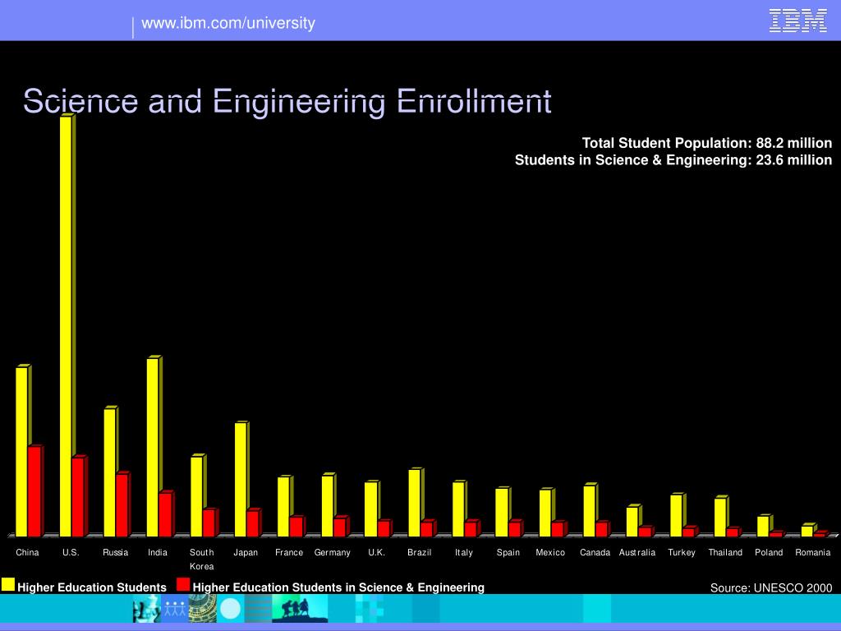Click the yellow India higher education bar
Viewport: 841px width, 631px height.
point(153,448)
